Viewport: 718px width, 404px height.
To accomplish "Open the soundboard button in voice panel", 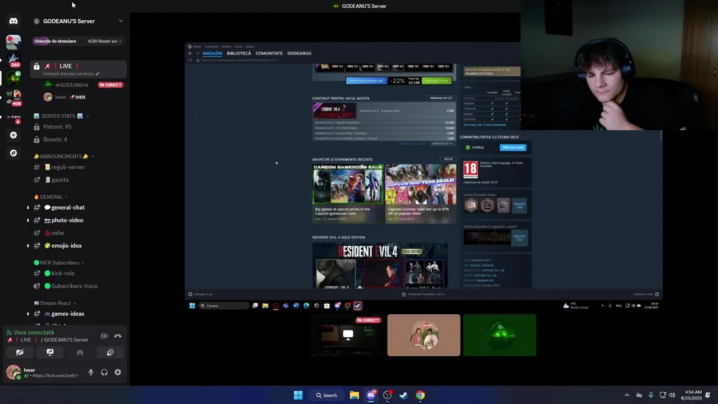I will point(110,352).
